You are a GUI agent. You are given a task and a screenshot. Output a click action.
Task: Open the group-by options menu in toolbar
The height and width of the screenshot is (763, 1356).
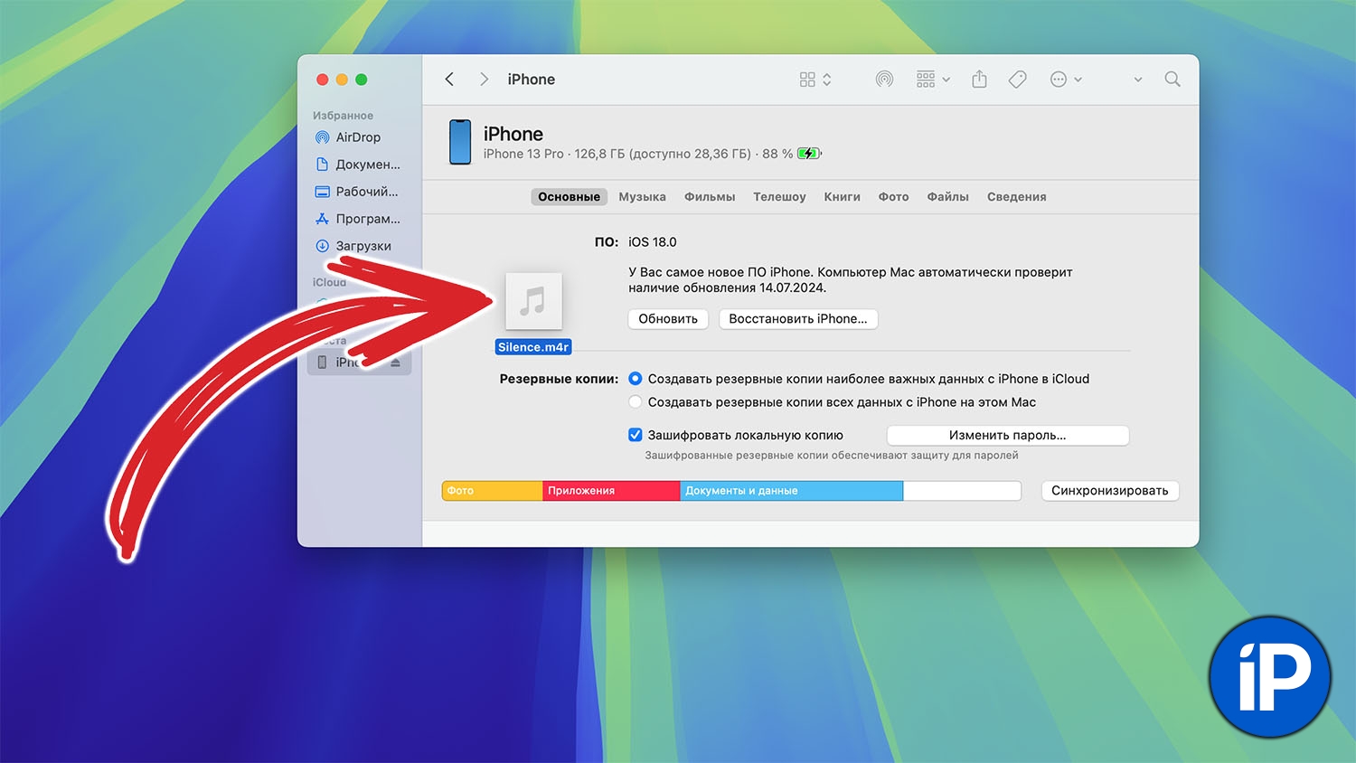tap(933, 80)
